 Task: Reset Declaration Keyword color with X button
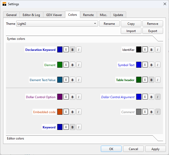pyautogui.click(x=66, y=50)
